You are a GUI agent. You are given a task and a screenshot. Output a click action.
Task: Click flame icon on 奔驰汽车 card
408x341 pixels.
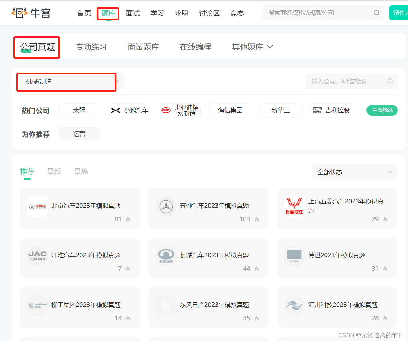click(257, 219)
